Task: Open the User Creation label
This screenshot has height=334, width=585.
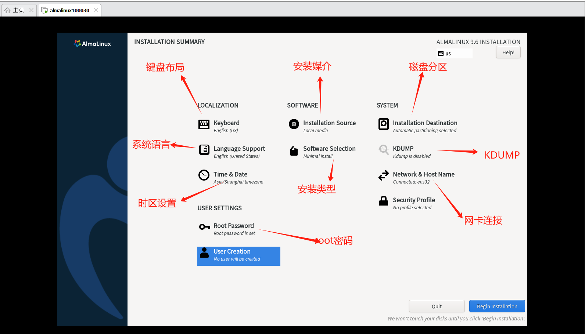Action: [x=232, y=251]
